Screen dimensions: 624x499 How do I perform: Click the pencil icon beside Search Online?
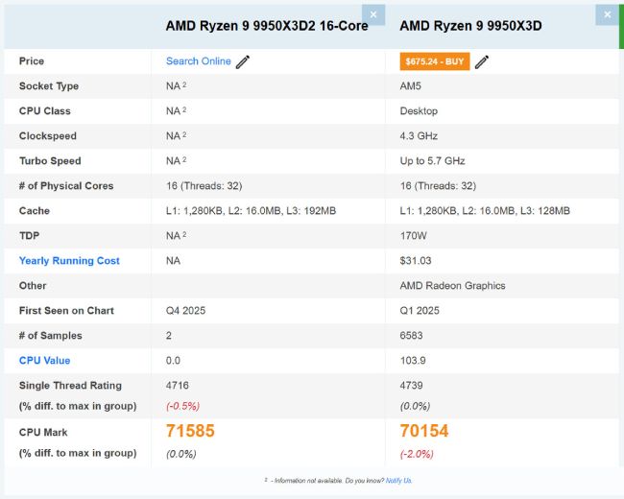tap(243, 61)
